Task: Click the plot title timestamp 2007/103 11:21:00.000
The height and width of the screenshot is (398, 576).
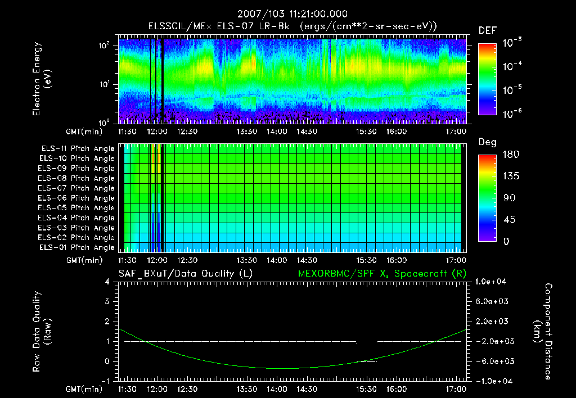Action: [292, 14]
